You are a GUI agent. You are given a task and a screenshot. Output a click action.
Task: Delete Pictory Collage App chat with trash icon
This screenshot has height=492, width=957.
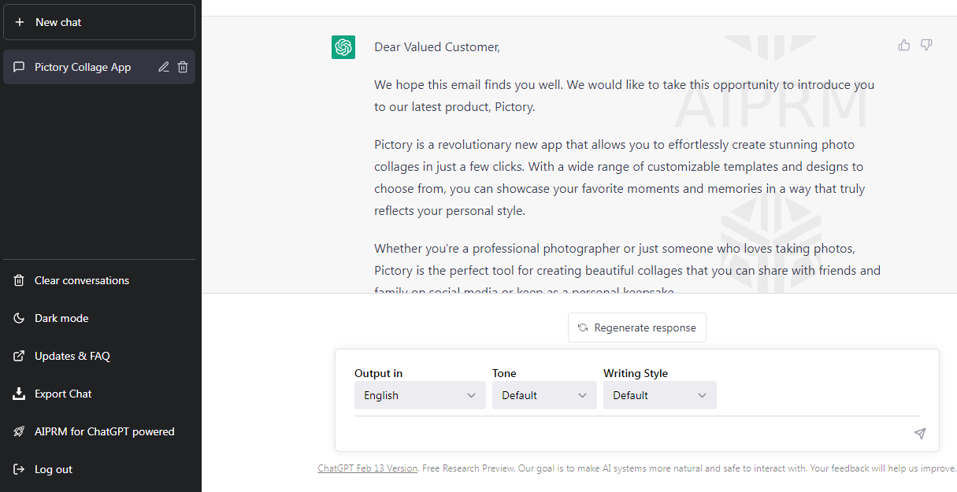click(183, 67)
